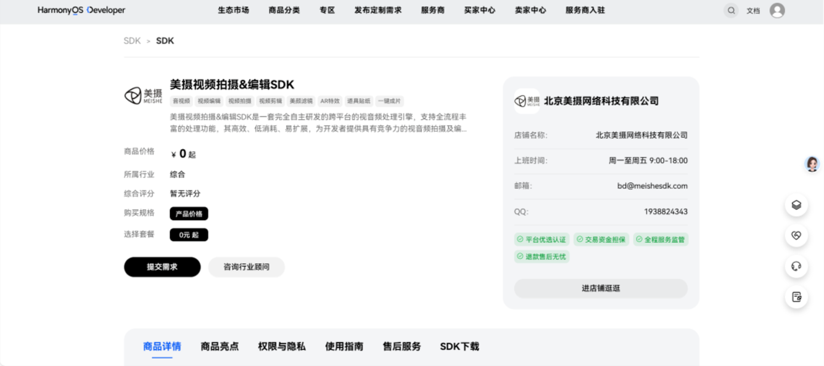The width and height of the screenshot is (824, 366).
Task: Click the search magnifier icon
Action: click(731, 10)
